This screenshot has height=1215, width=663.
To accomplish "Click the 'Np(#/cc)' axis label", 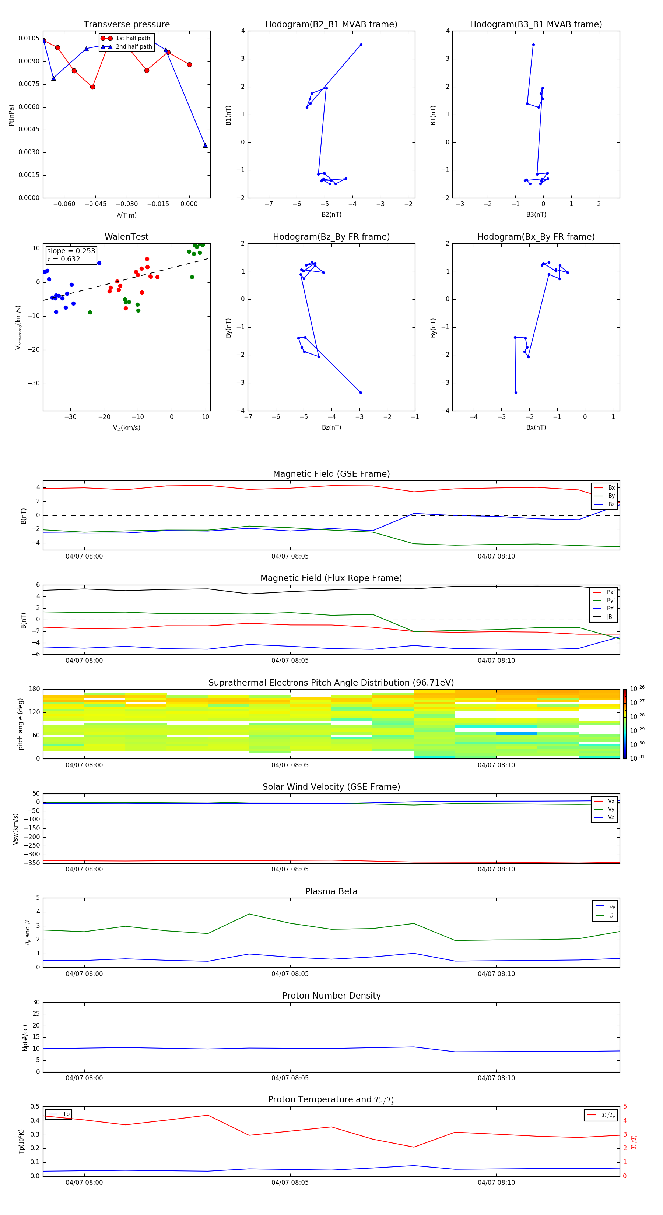I will pyautogui.click(x=25, y=1038).
